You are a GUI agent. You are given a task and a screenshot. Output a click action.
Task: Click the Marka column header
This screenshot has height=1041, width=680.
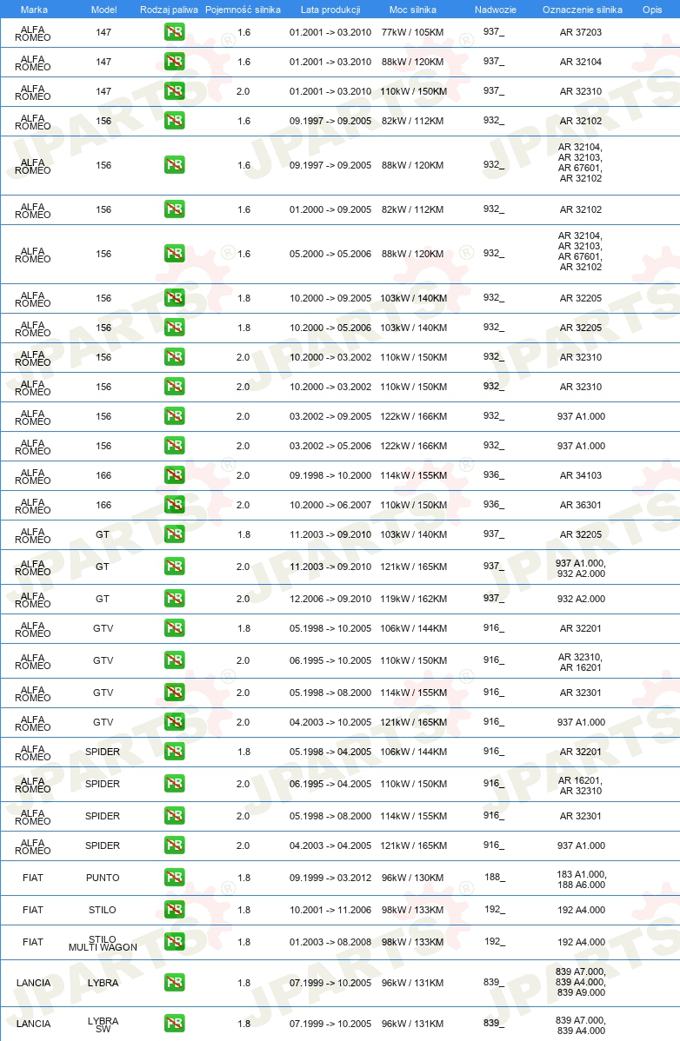coord(34,10)
